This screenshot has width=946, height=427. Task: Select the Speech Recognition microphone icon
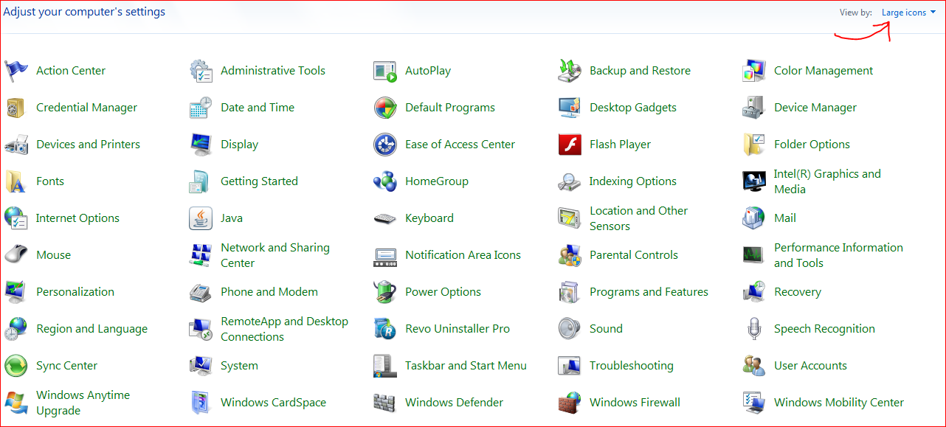(754, 328)
